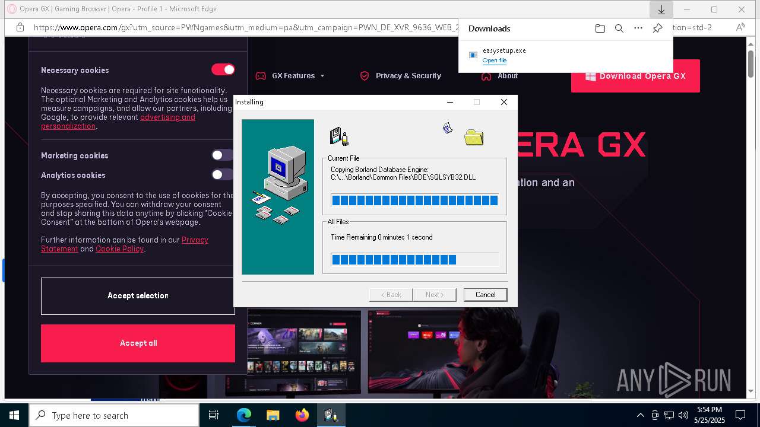
Task: Click the installer app icon on the taskbar
Action: [331, 415]
